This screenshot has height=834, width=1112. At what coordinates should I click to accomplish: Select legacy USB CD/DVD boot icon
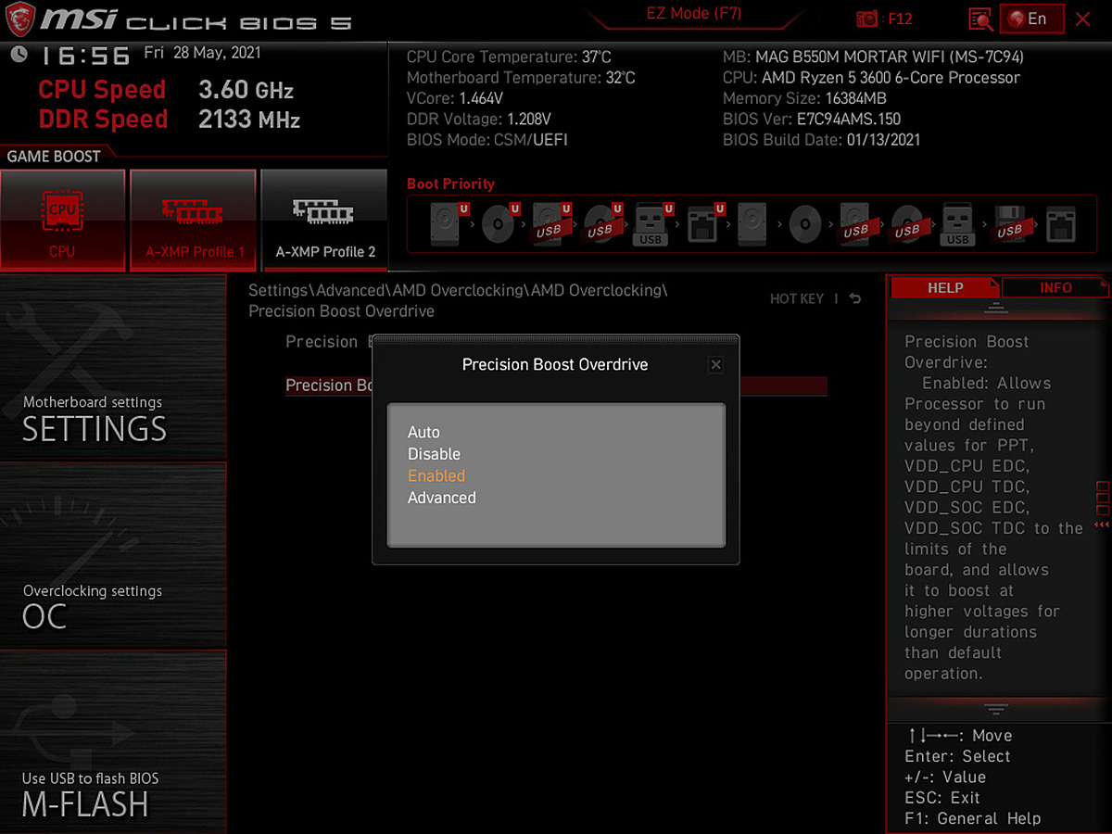907,224
